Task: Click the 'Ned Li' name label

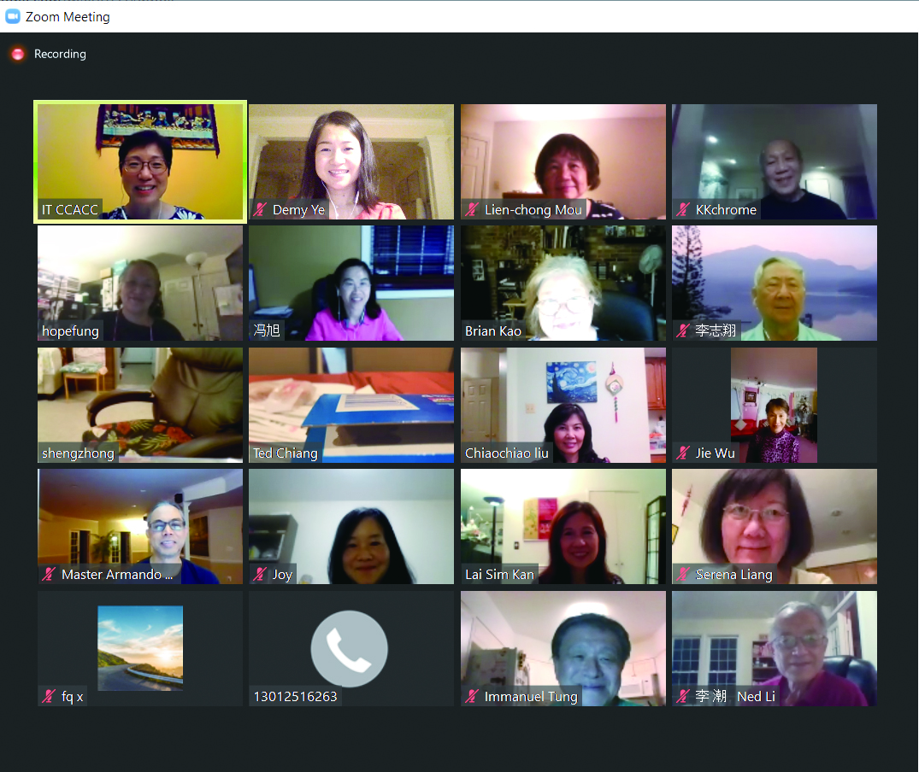Action: coord(756,697)
